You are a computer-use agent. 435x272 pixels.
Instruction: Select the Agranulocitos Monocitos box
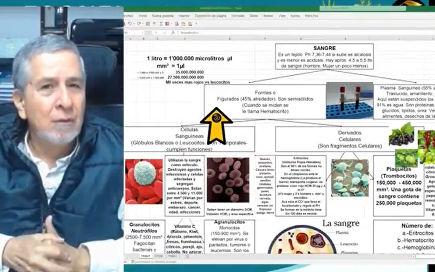click(230, 237)
